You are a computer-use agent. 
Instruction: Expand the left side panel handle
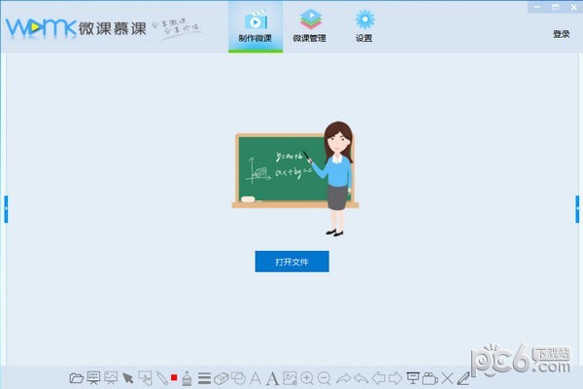click(x=5, y=208)
